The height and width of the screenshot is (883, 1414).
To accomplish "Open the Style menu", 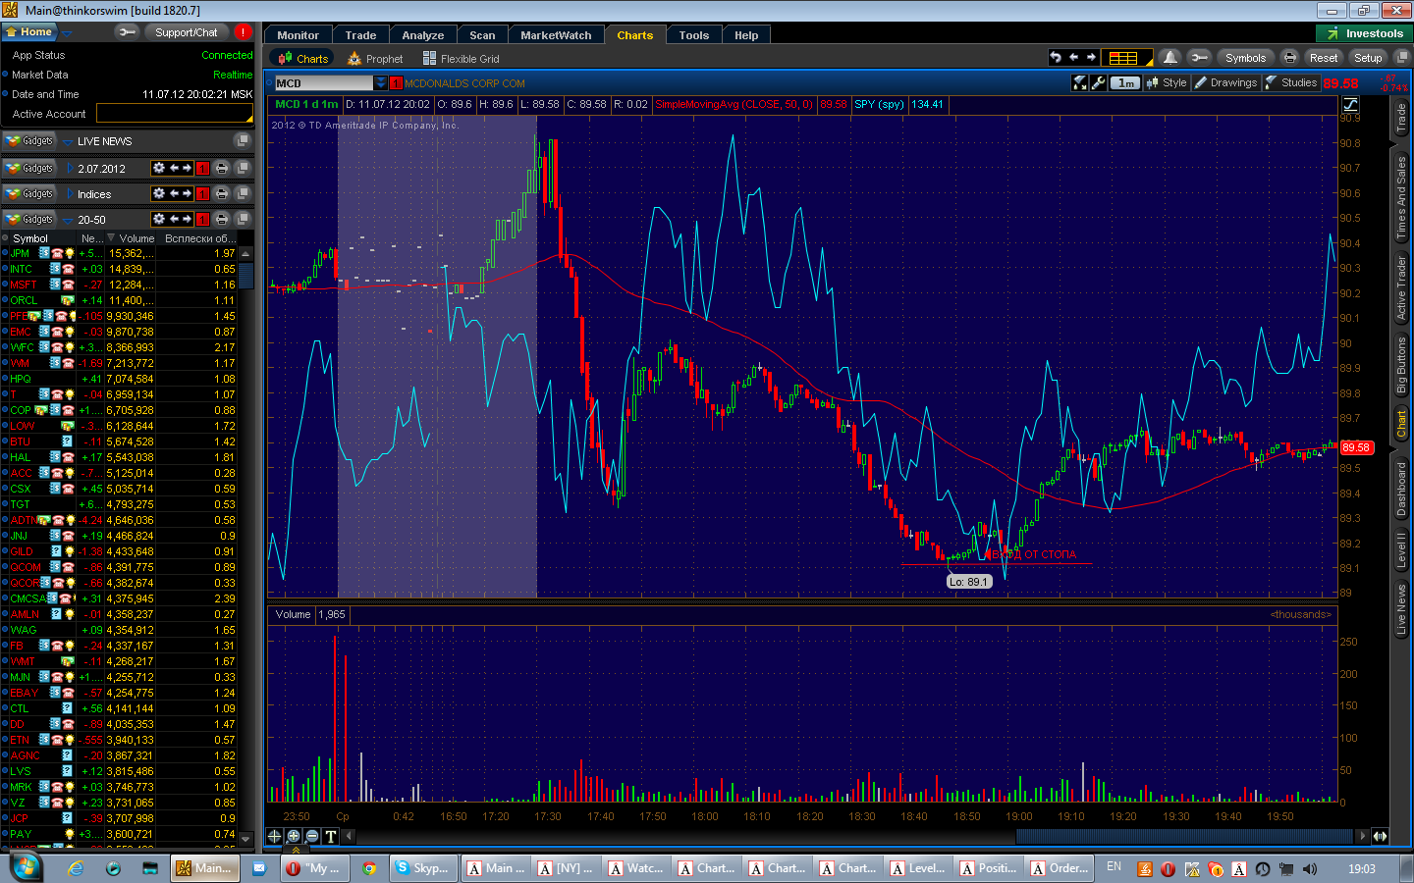I will (1167, 83).
